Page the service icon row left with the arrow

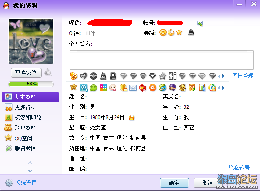click(219, 88)
